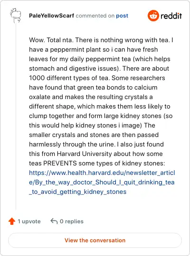The width and height of the screenshot is (190, 256).
Task: Click the "1000 different types of tea" sentence
Action: (x=69, y=78)
